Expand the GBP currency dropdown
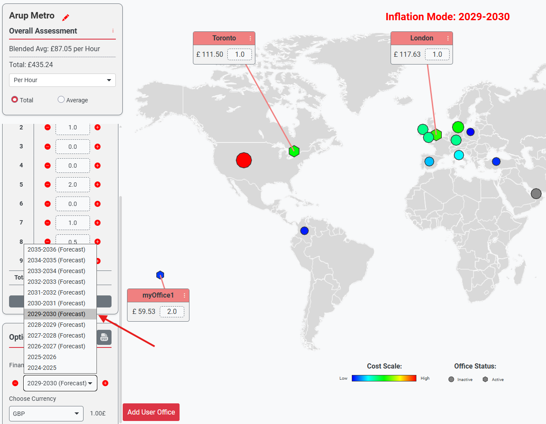The image size is (546, 424). tap(46, 414)
